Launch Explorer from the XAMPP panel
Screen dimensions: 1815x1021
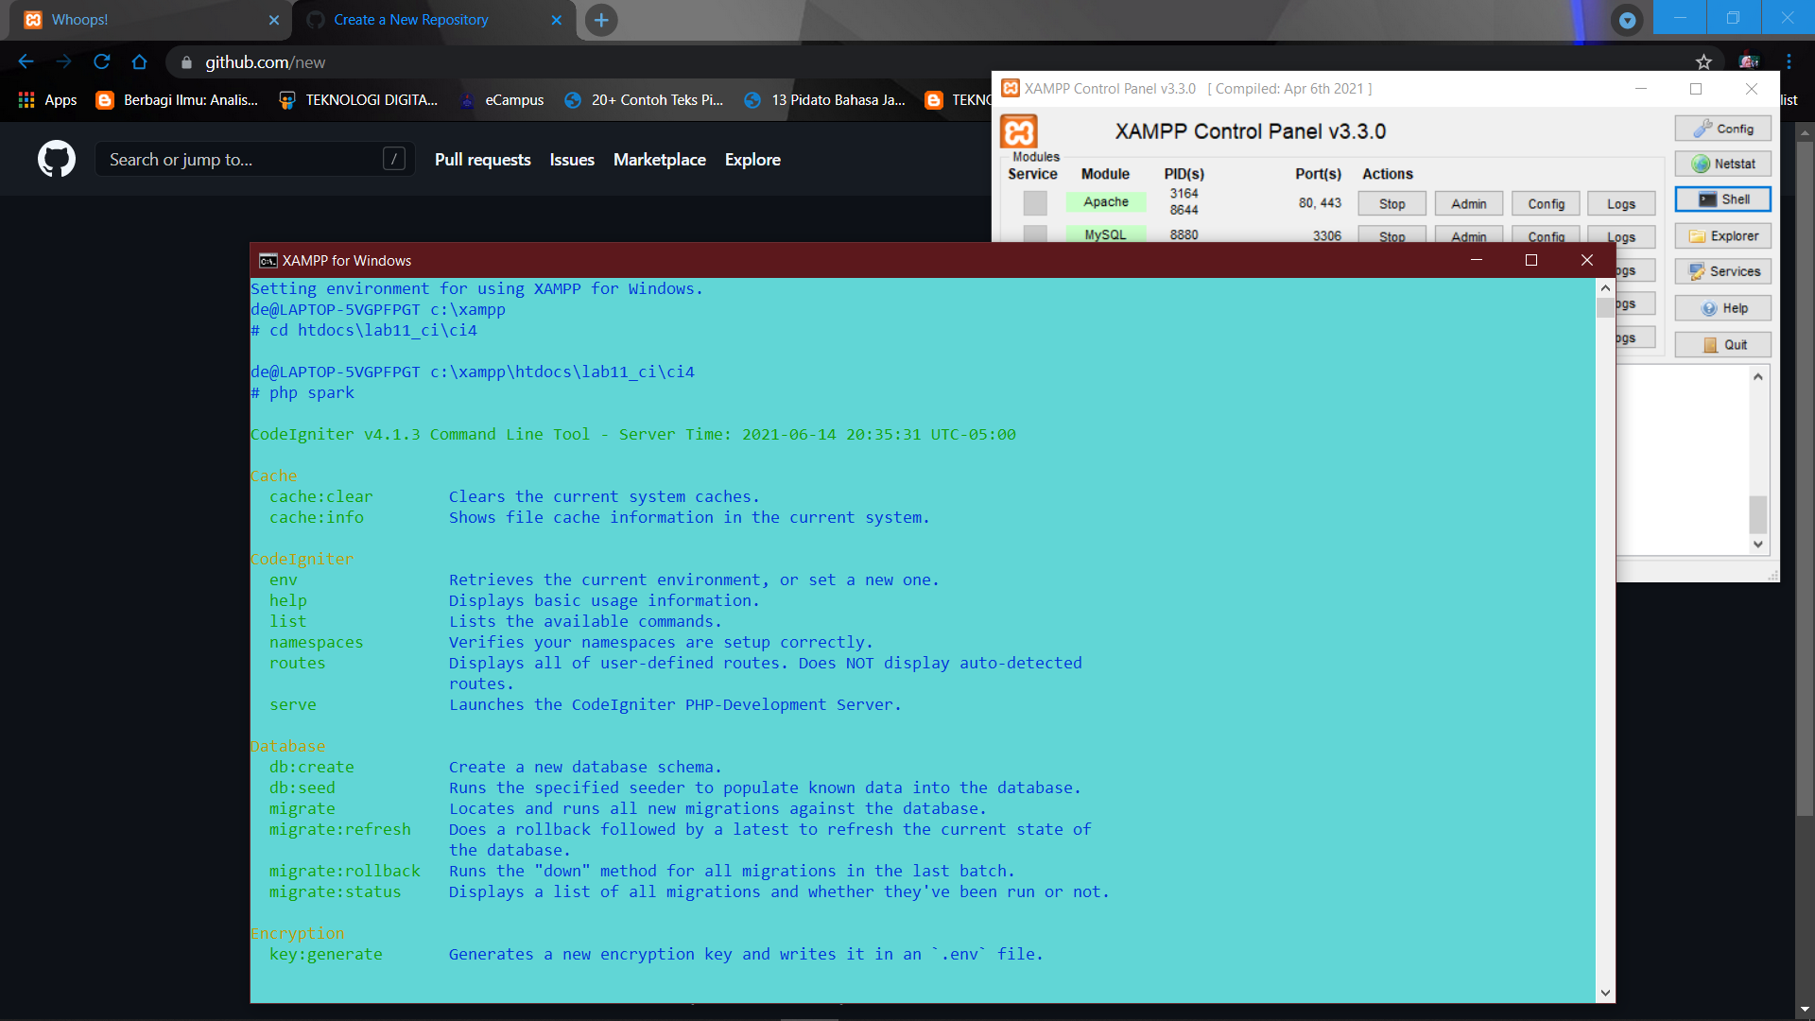pos(1722,235)
